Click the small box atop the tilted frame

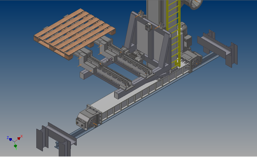(148, 27)
